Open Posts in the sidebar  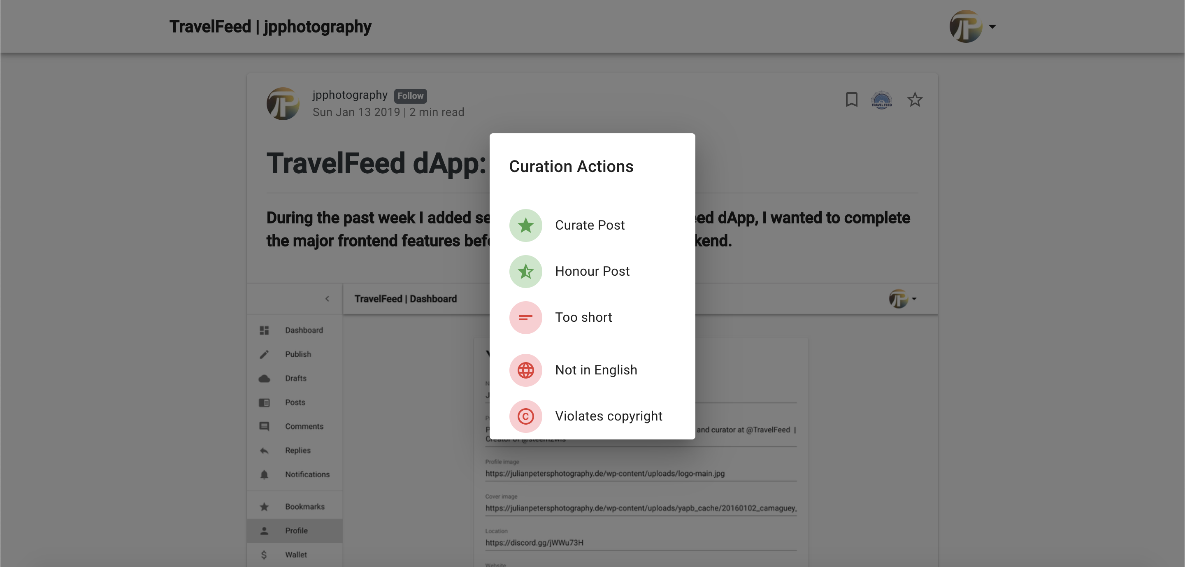tap(295, 402)
